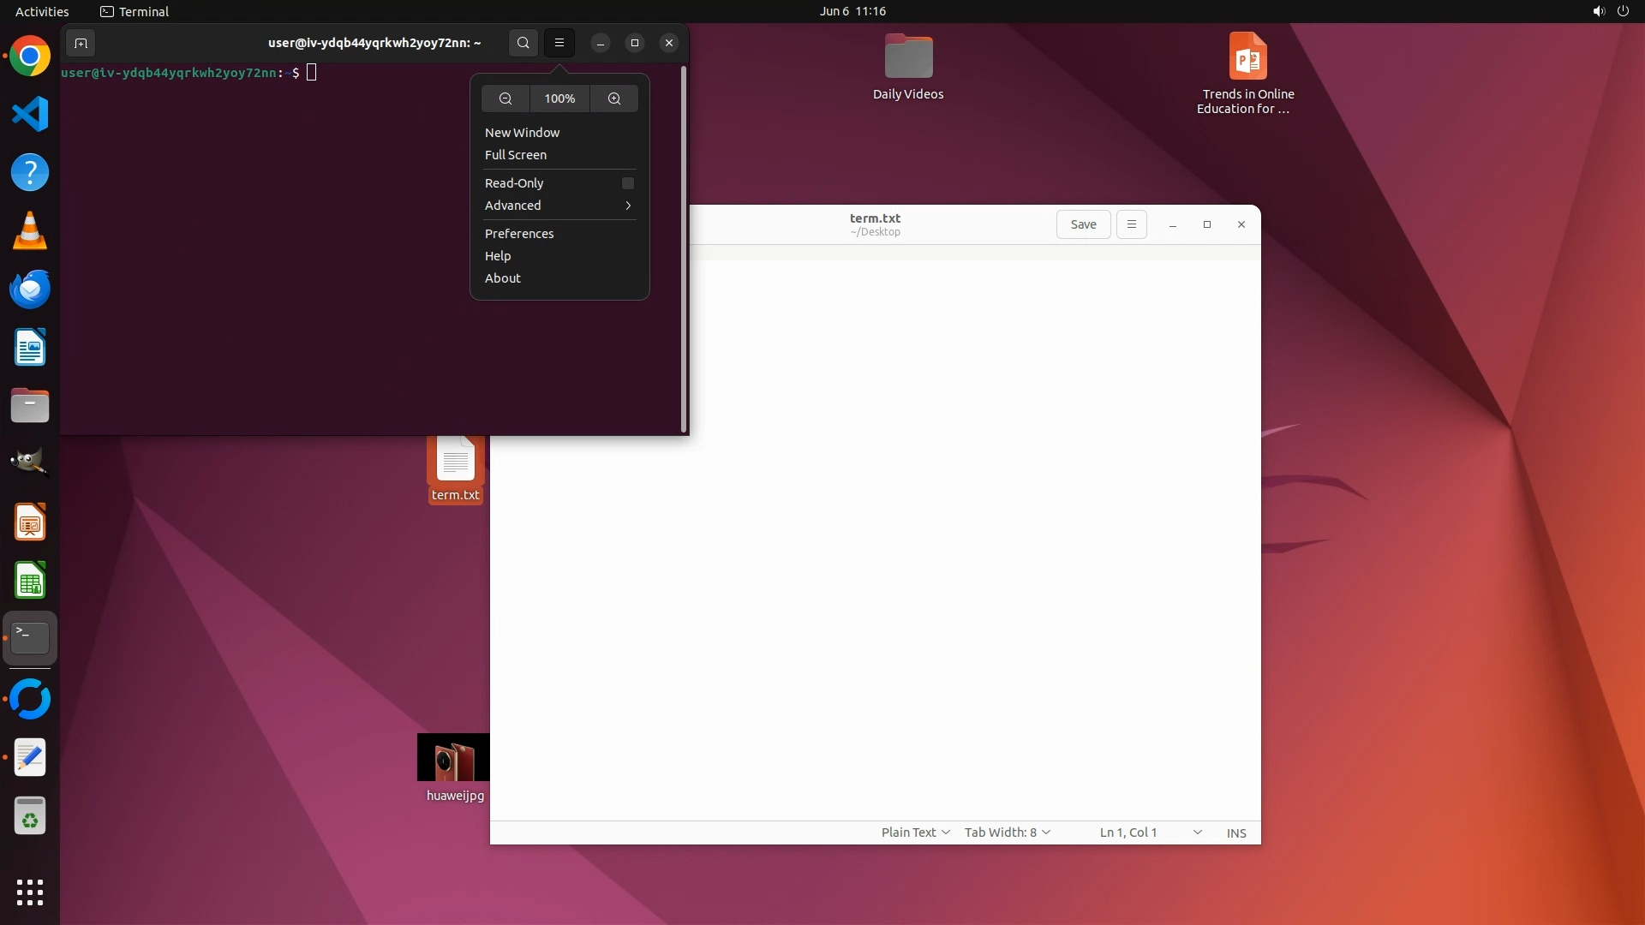Click the terminal vertical scrollbar
Screen dimensions: 1645x925
coord(683,248)
